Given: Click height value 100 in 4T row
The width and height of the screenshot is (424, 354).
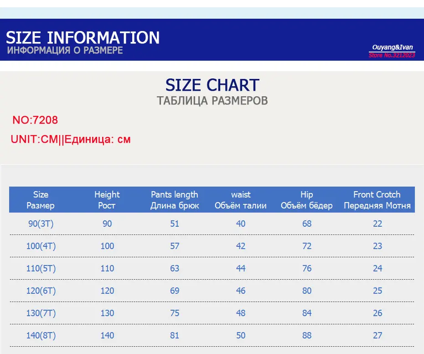Looking at the screenshot, I should point(107,246).
